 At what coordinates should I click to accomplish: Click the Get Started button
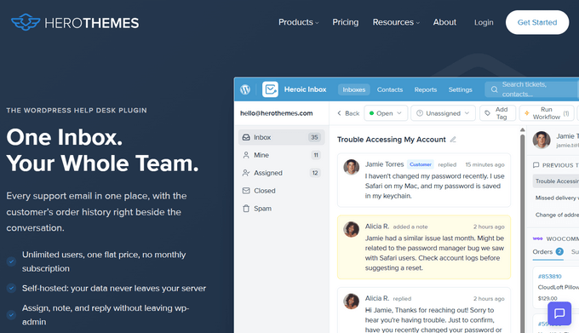[x=537, y=22]
